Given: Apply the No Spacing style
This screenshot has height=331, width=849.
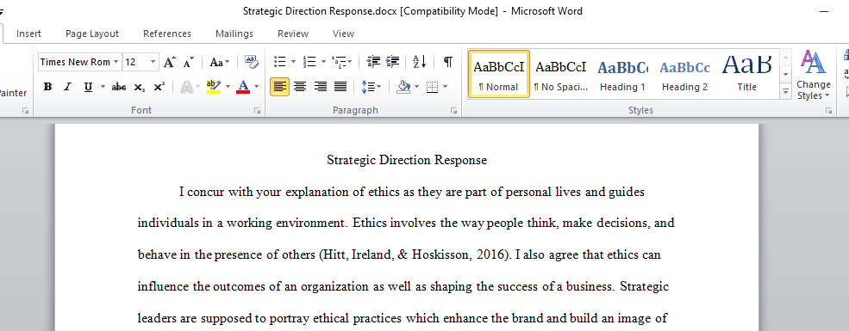Looking at the screenshot, I should pyautogui.click(x=561, y=74).
